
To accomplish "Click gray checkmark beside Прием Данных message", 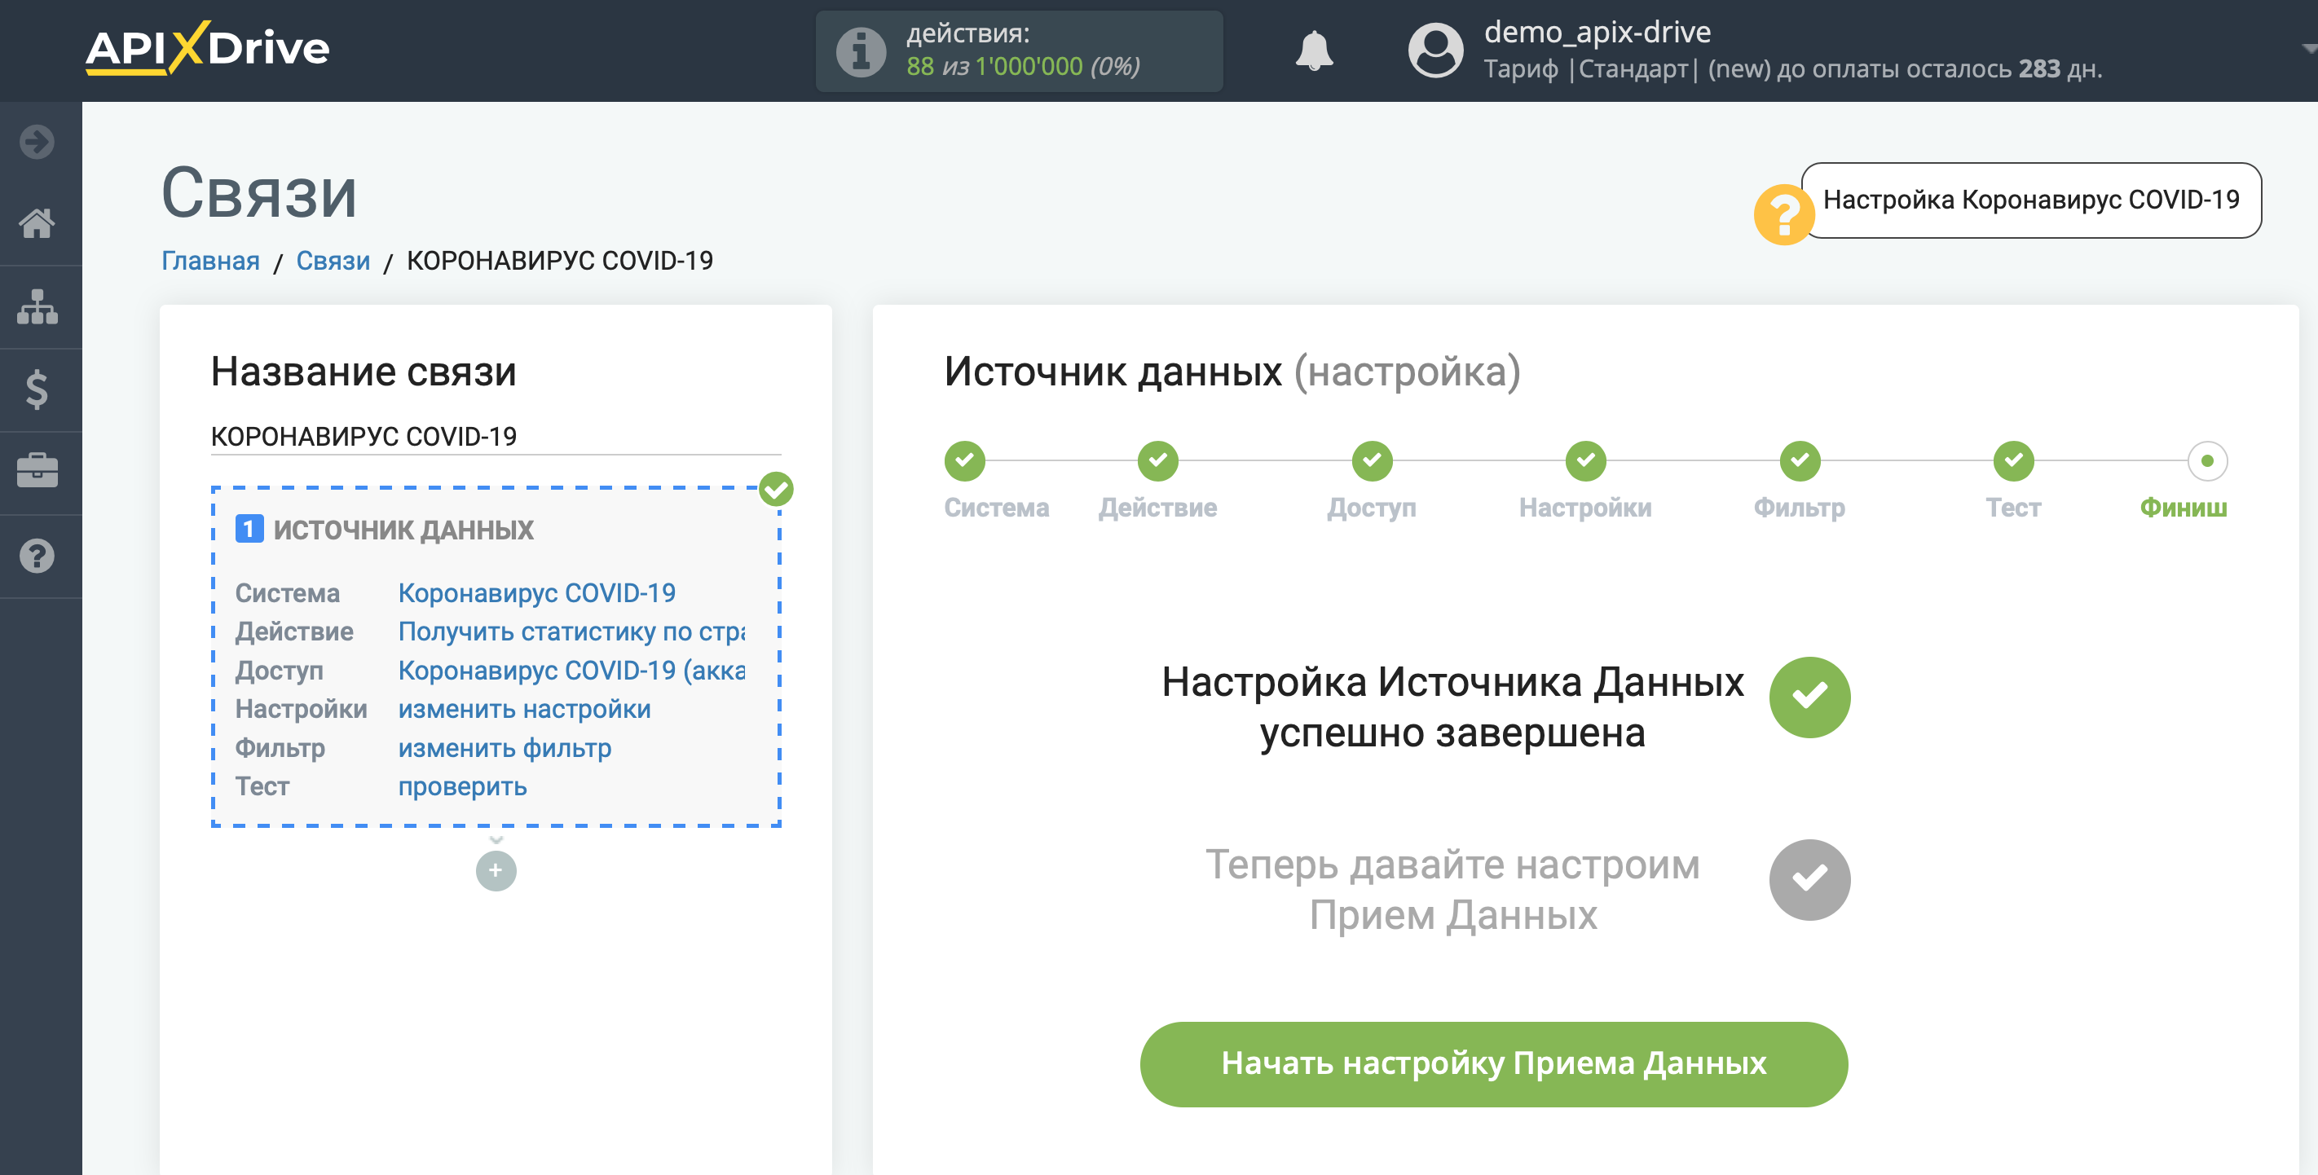I will (1809, 879).
